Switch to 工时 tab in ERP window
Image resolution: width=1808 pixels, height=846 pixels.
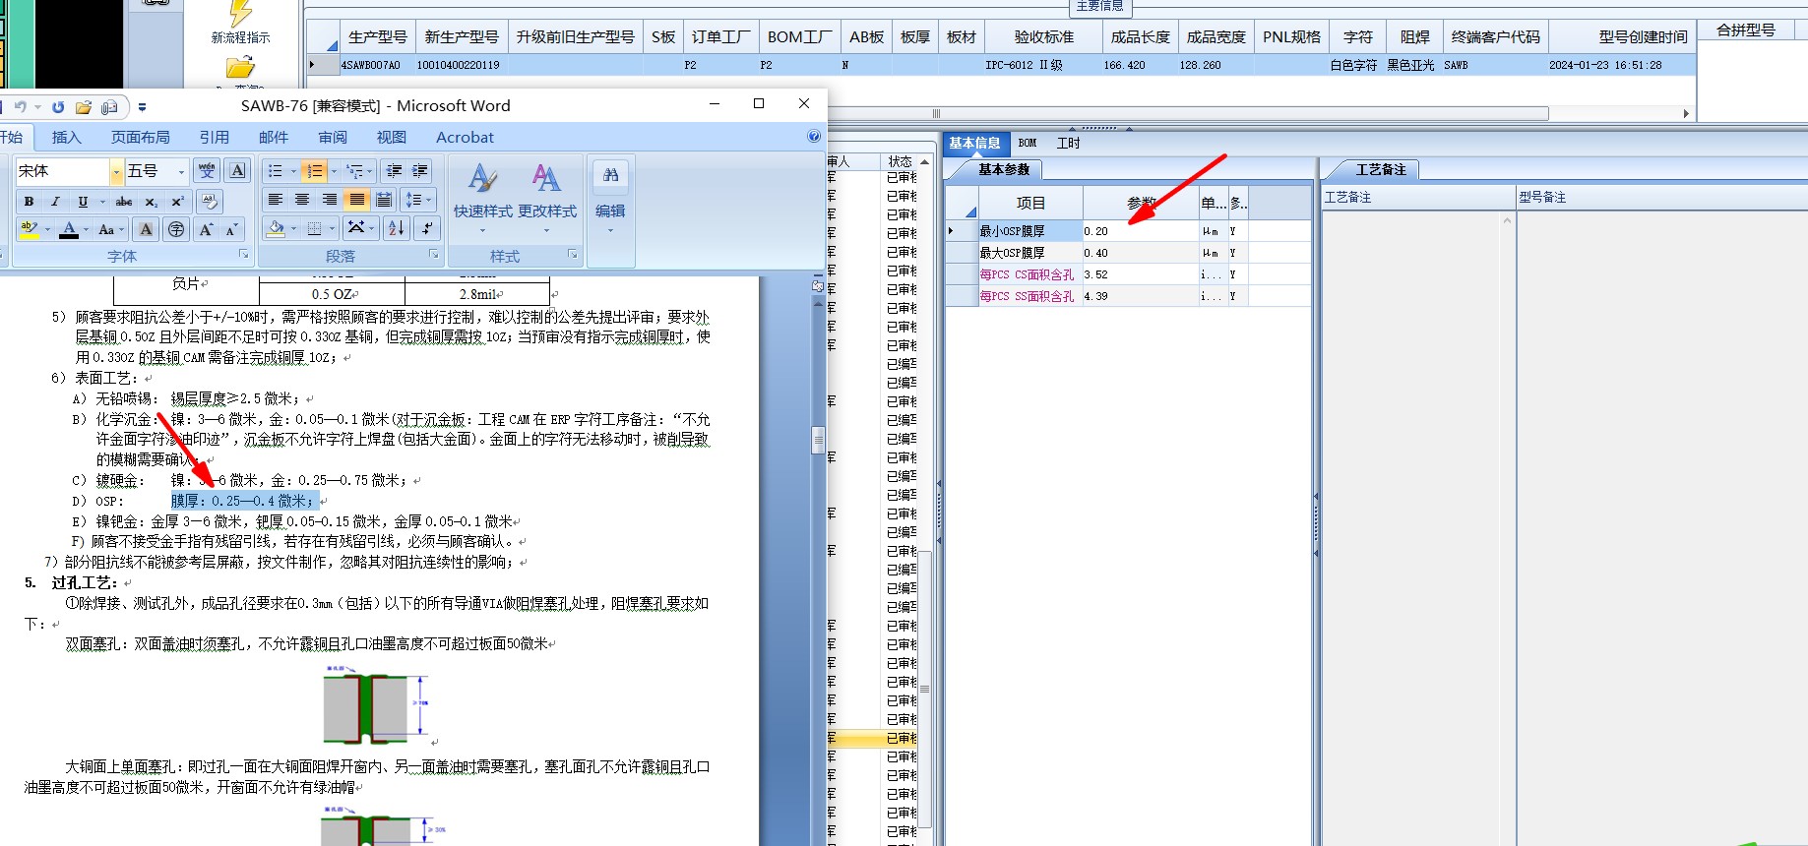click(x=1069, y=143)
